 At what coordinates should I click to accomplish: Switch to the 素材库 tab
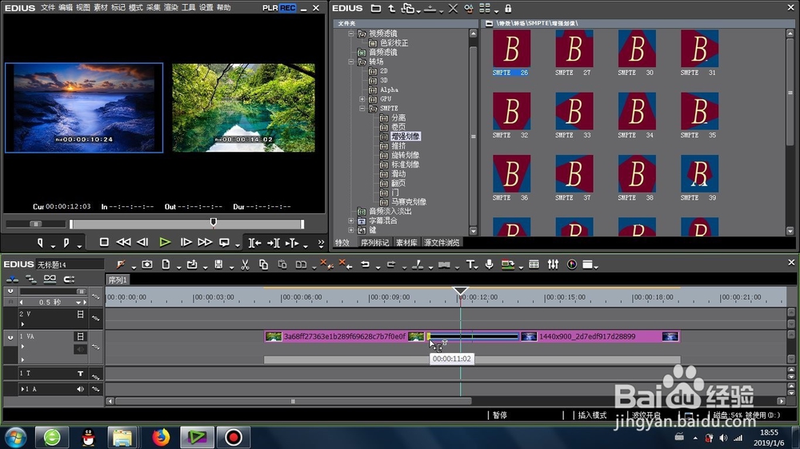(406, 243)
